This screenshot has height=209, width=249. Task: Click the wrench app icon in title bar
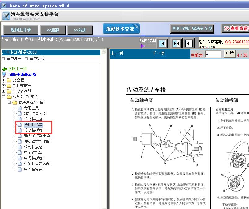(x=3, y=6)
